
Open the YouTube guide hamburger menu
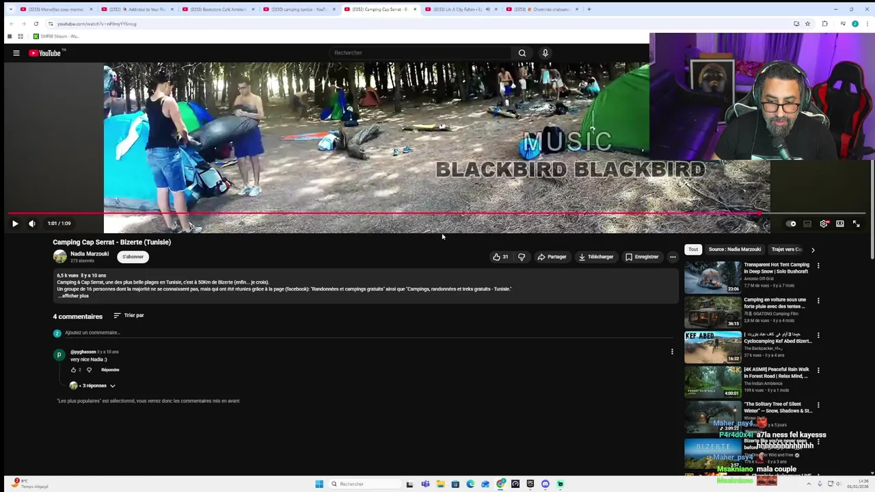[16, 53]
